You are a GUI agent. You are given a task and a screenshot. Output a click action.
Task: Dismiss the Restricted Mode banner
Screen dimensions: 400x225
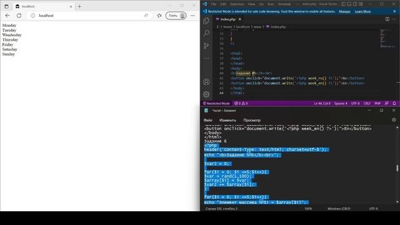pos(394,11)
